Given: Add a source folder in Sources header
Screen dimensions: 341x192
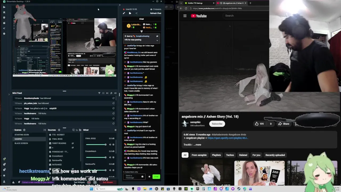Looking at the screenshot, I should 80,130.
